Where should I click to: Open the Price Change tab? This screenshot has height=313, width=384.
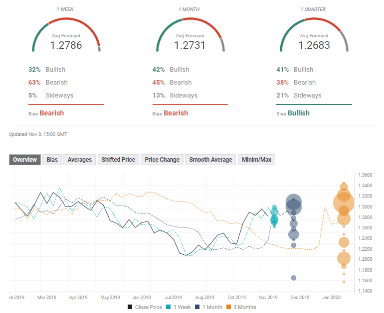coord(162,160)
